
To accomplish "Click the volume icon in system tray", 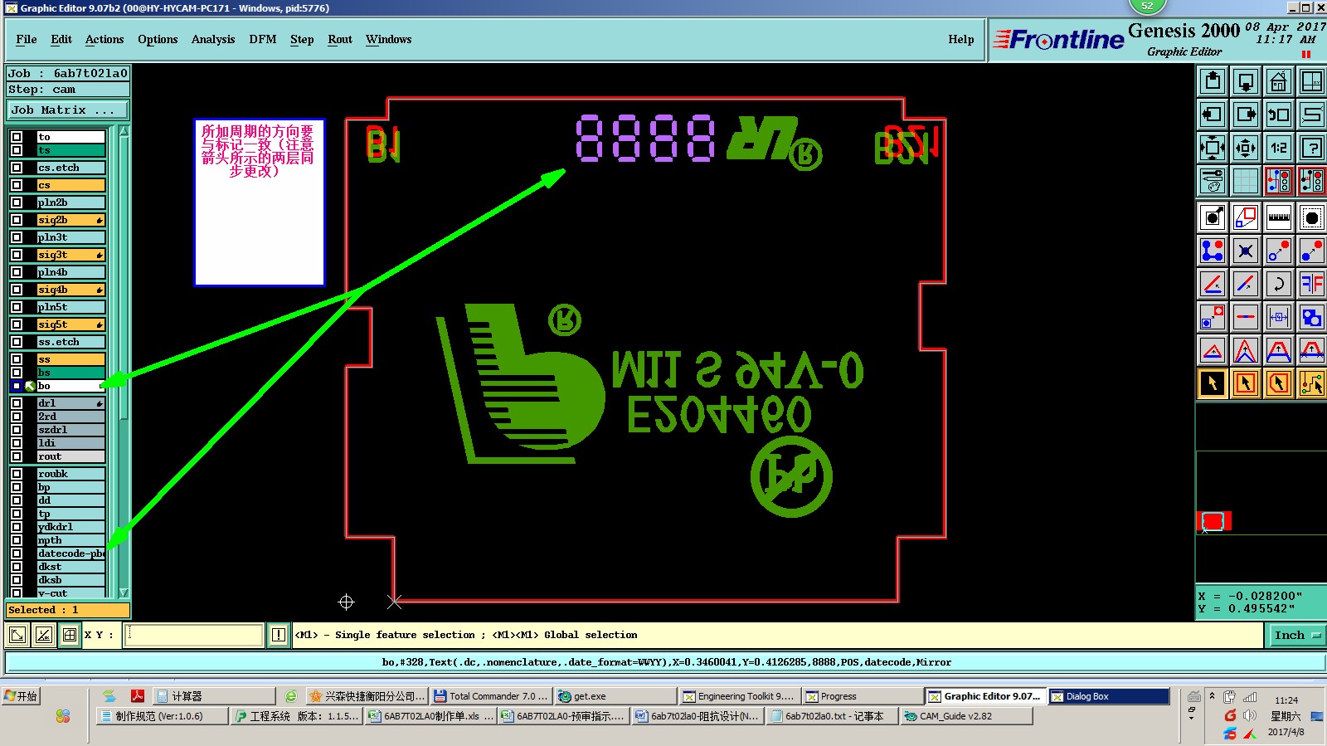I will pos(1250,715).
